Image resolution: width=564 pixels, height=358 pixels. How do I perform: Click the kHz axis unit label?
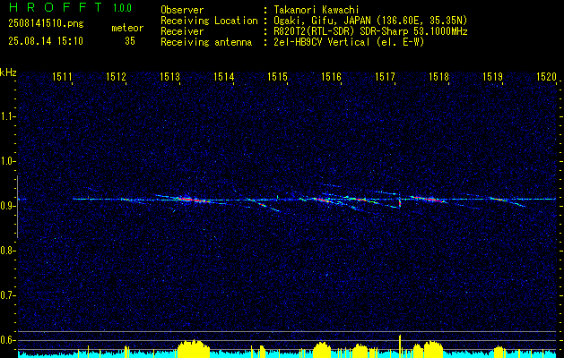pos(8,72)
